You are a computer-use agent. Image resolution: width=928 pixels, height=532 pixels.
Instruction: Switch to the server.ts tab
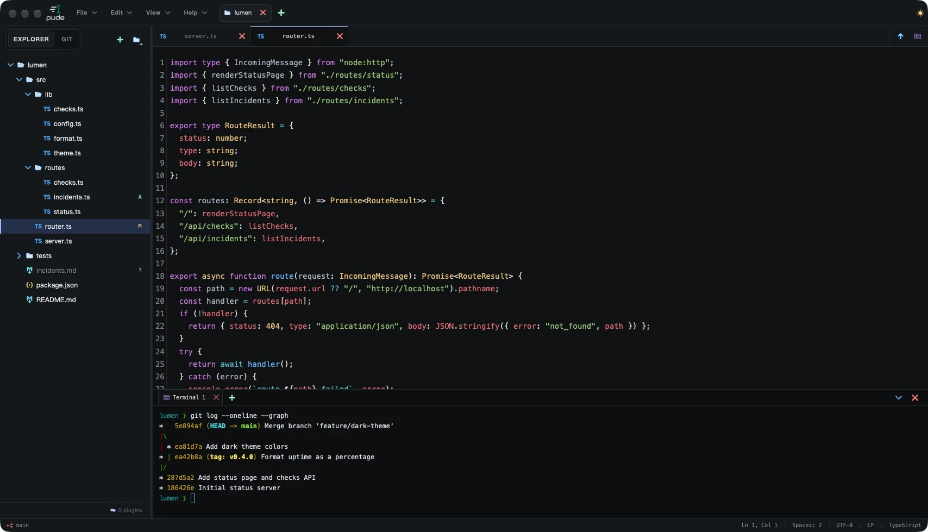pyautogui.click(x=200, y=36)
